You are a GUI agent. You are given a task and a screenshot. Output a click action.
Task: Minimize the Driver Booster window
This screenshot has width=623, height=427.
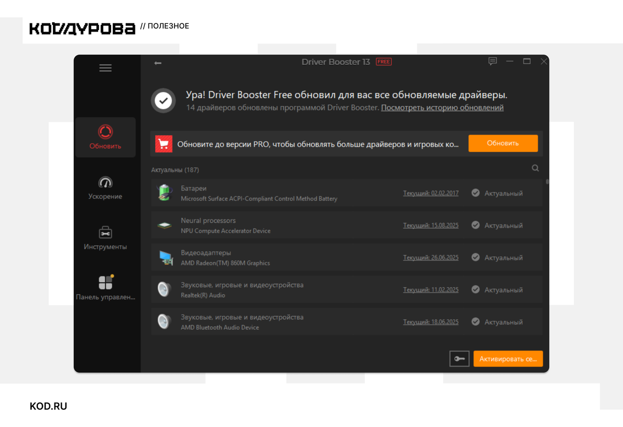click(x=510, y=62)
